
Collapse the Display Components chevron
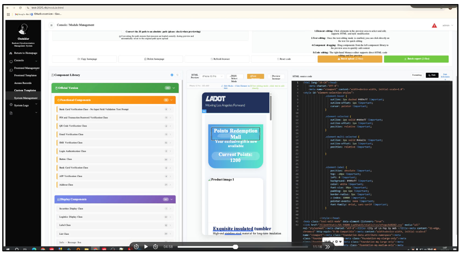coord(171,199)
